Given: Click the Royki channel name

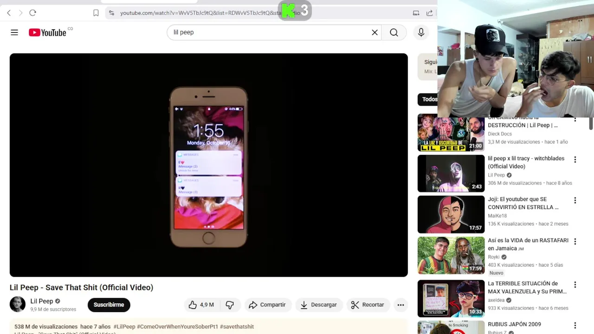Looking at the screenshot, I should coord(494,257).
